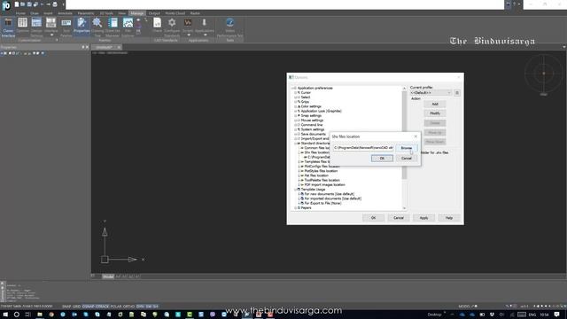The height and width of the screenshot is (319, 567).
Task: Click Browse in Shx files location dialog
Action: 407,148
